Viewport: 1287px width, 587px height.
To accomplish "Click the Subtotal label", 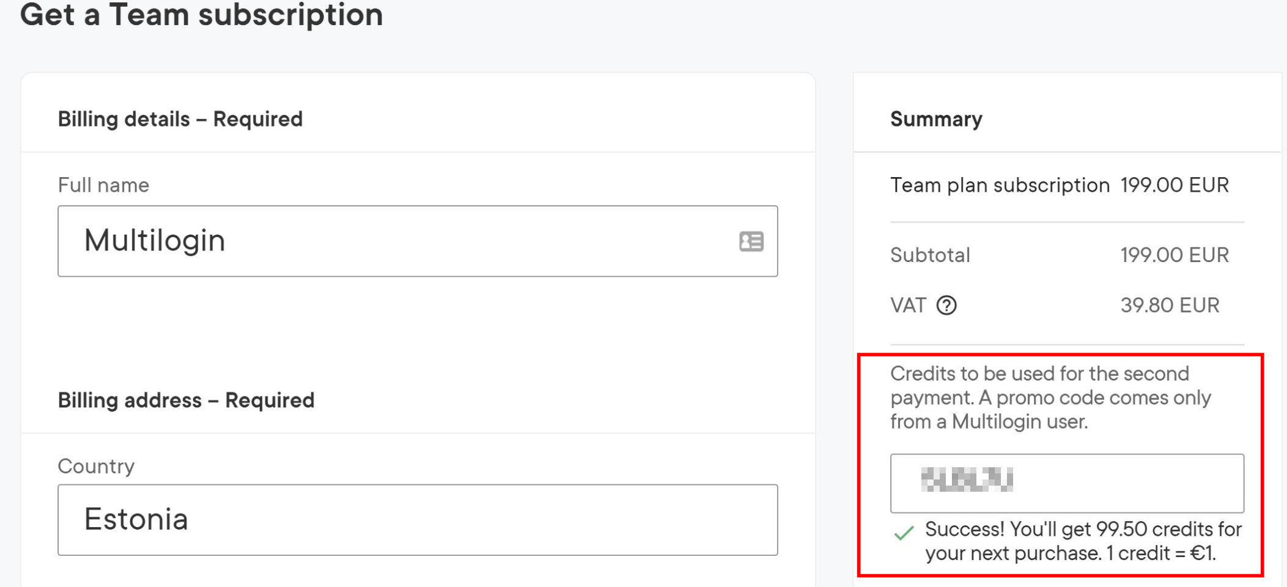I will [930, 255].
